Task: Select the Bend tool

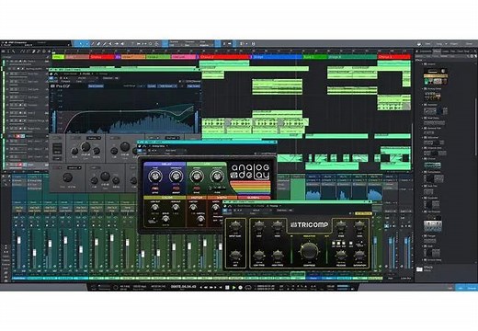Action: point(117,44)
